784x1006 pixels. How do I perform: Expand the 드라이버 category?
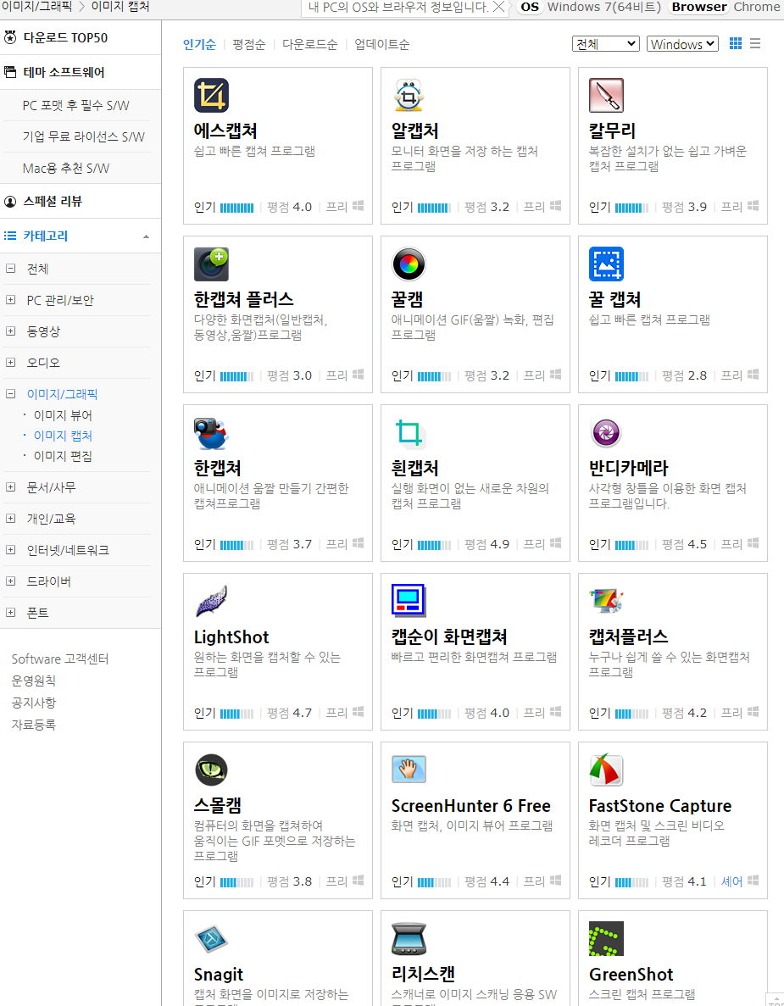coord(10,581)
